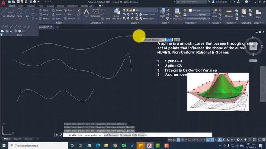Viewport: 266px width, 149px height.
Task: Expand the Layers panel dropdown
Action: (x=135, y=23)
